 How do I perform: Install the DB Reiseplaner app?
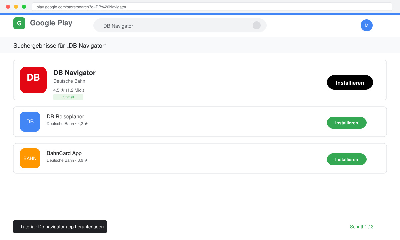[347, 123]
